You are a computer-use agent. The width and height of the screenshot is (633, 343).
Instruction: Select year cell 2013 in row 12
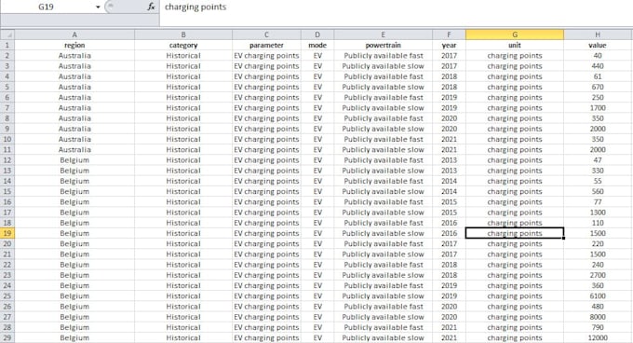click(x=449, y=160)
